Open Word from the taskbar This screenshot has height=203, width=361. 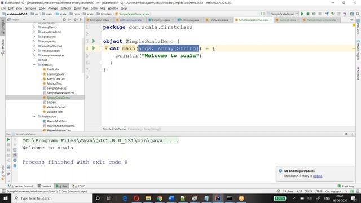click(x=171, y=198)
